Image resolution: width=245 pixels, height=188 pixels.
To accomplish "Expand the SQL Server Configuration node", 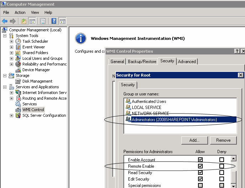I will coord(11,115).
